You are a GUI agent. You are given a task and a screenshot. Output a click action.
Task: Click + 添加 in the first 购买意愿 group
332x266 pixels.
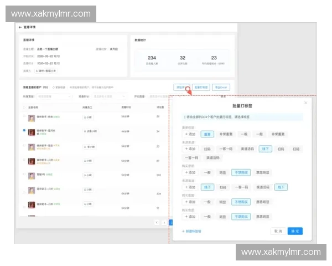[190, 172]
